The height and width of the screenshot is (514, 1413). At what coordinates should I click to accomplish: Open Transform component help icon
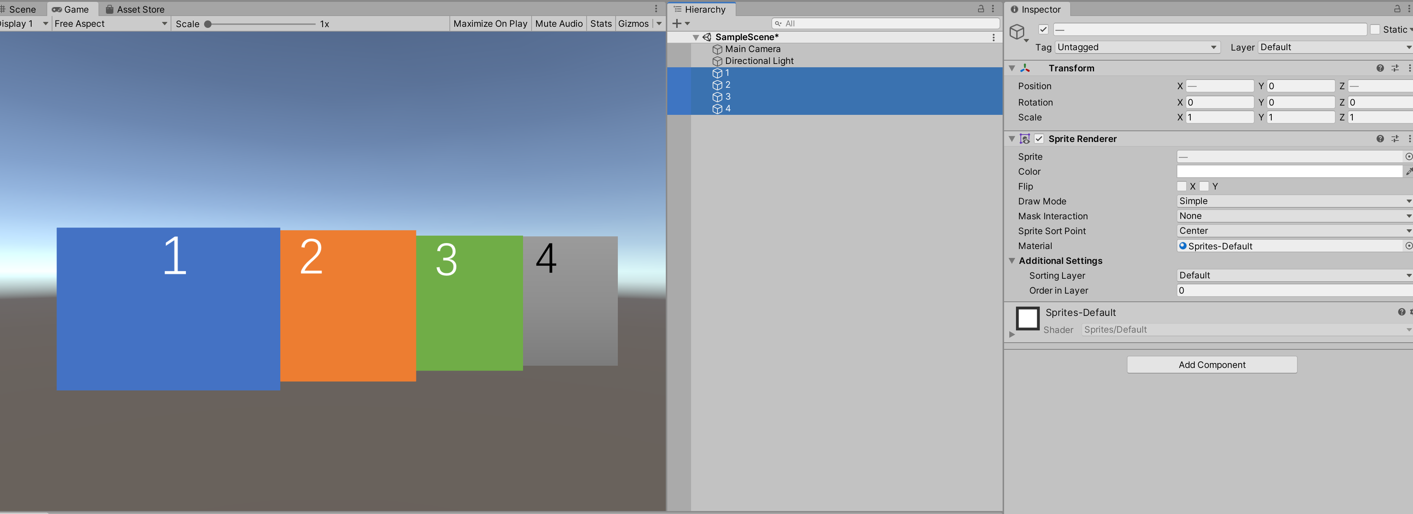coord(1380,68)
